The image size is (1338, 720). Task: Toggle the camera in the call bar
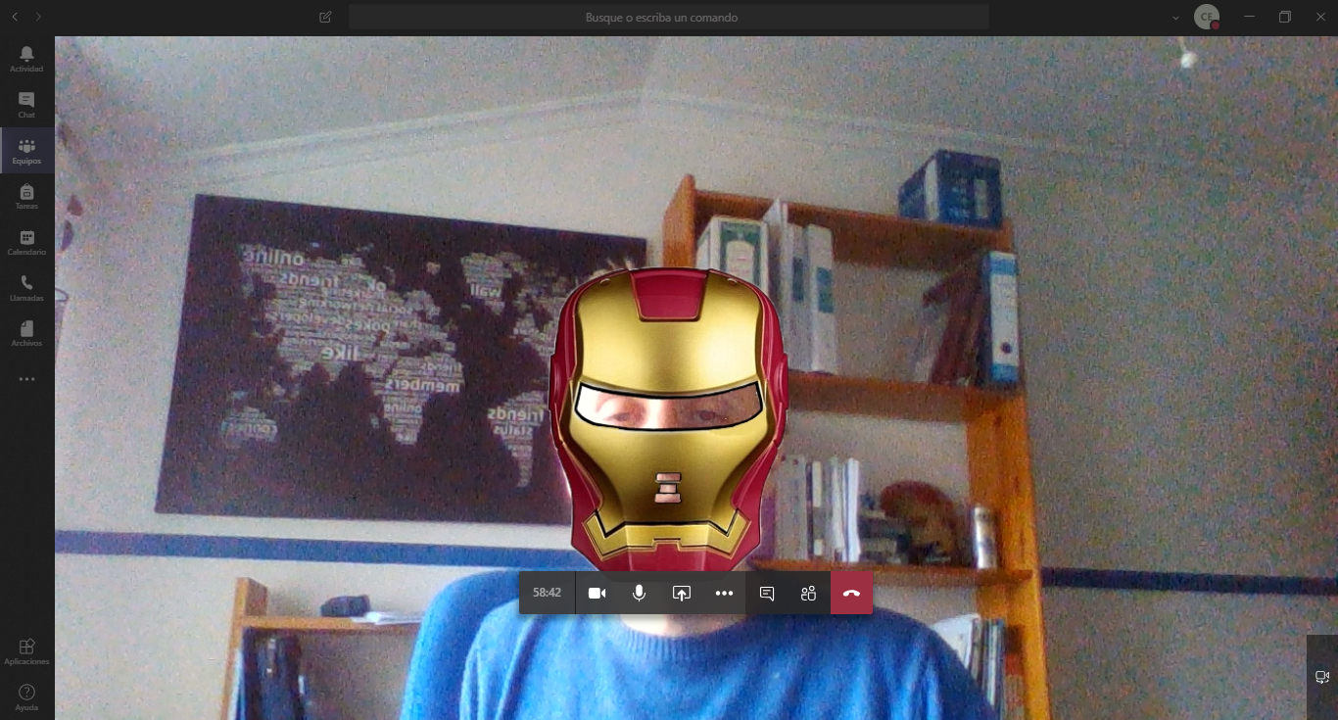[x=597, y=593]
